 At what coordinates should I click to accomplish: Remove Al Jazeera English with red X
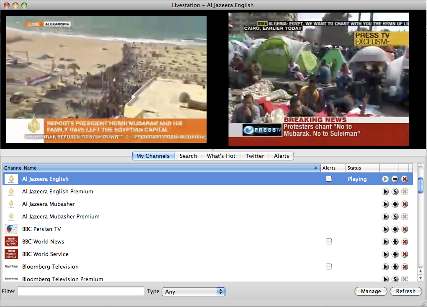(x=405, y=179)
